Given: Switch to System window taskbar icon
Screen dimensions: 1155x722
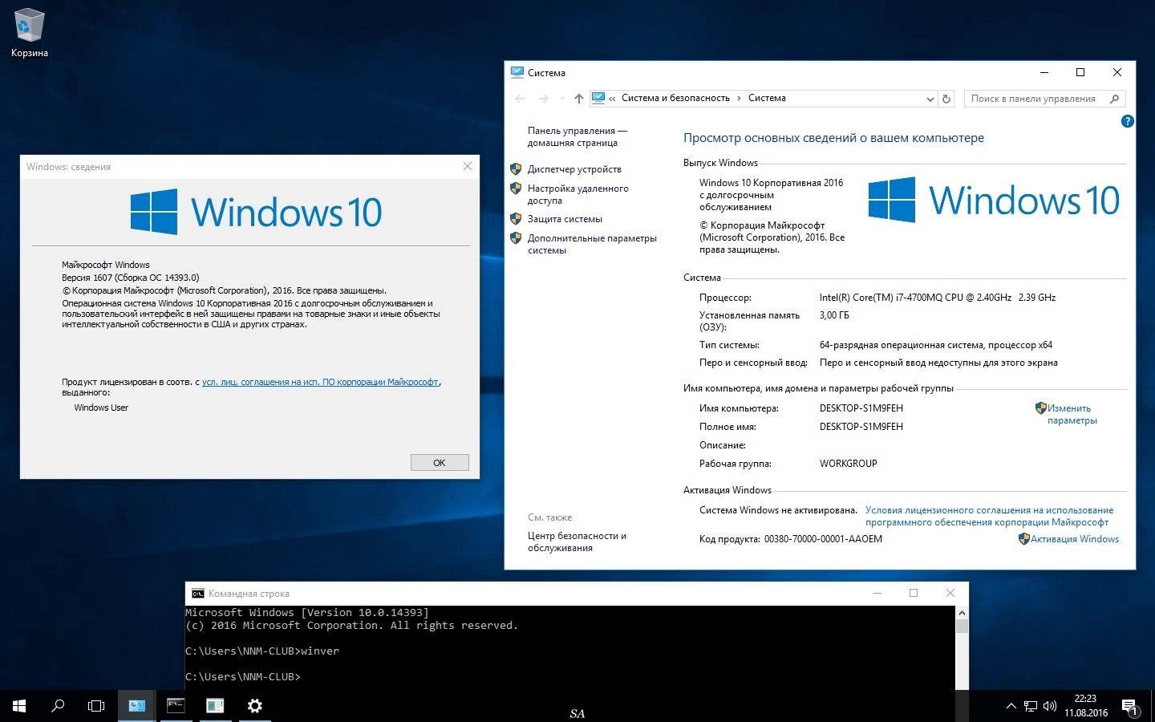Looking at the screenshot, I should click(x=137, y=706).
